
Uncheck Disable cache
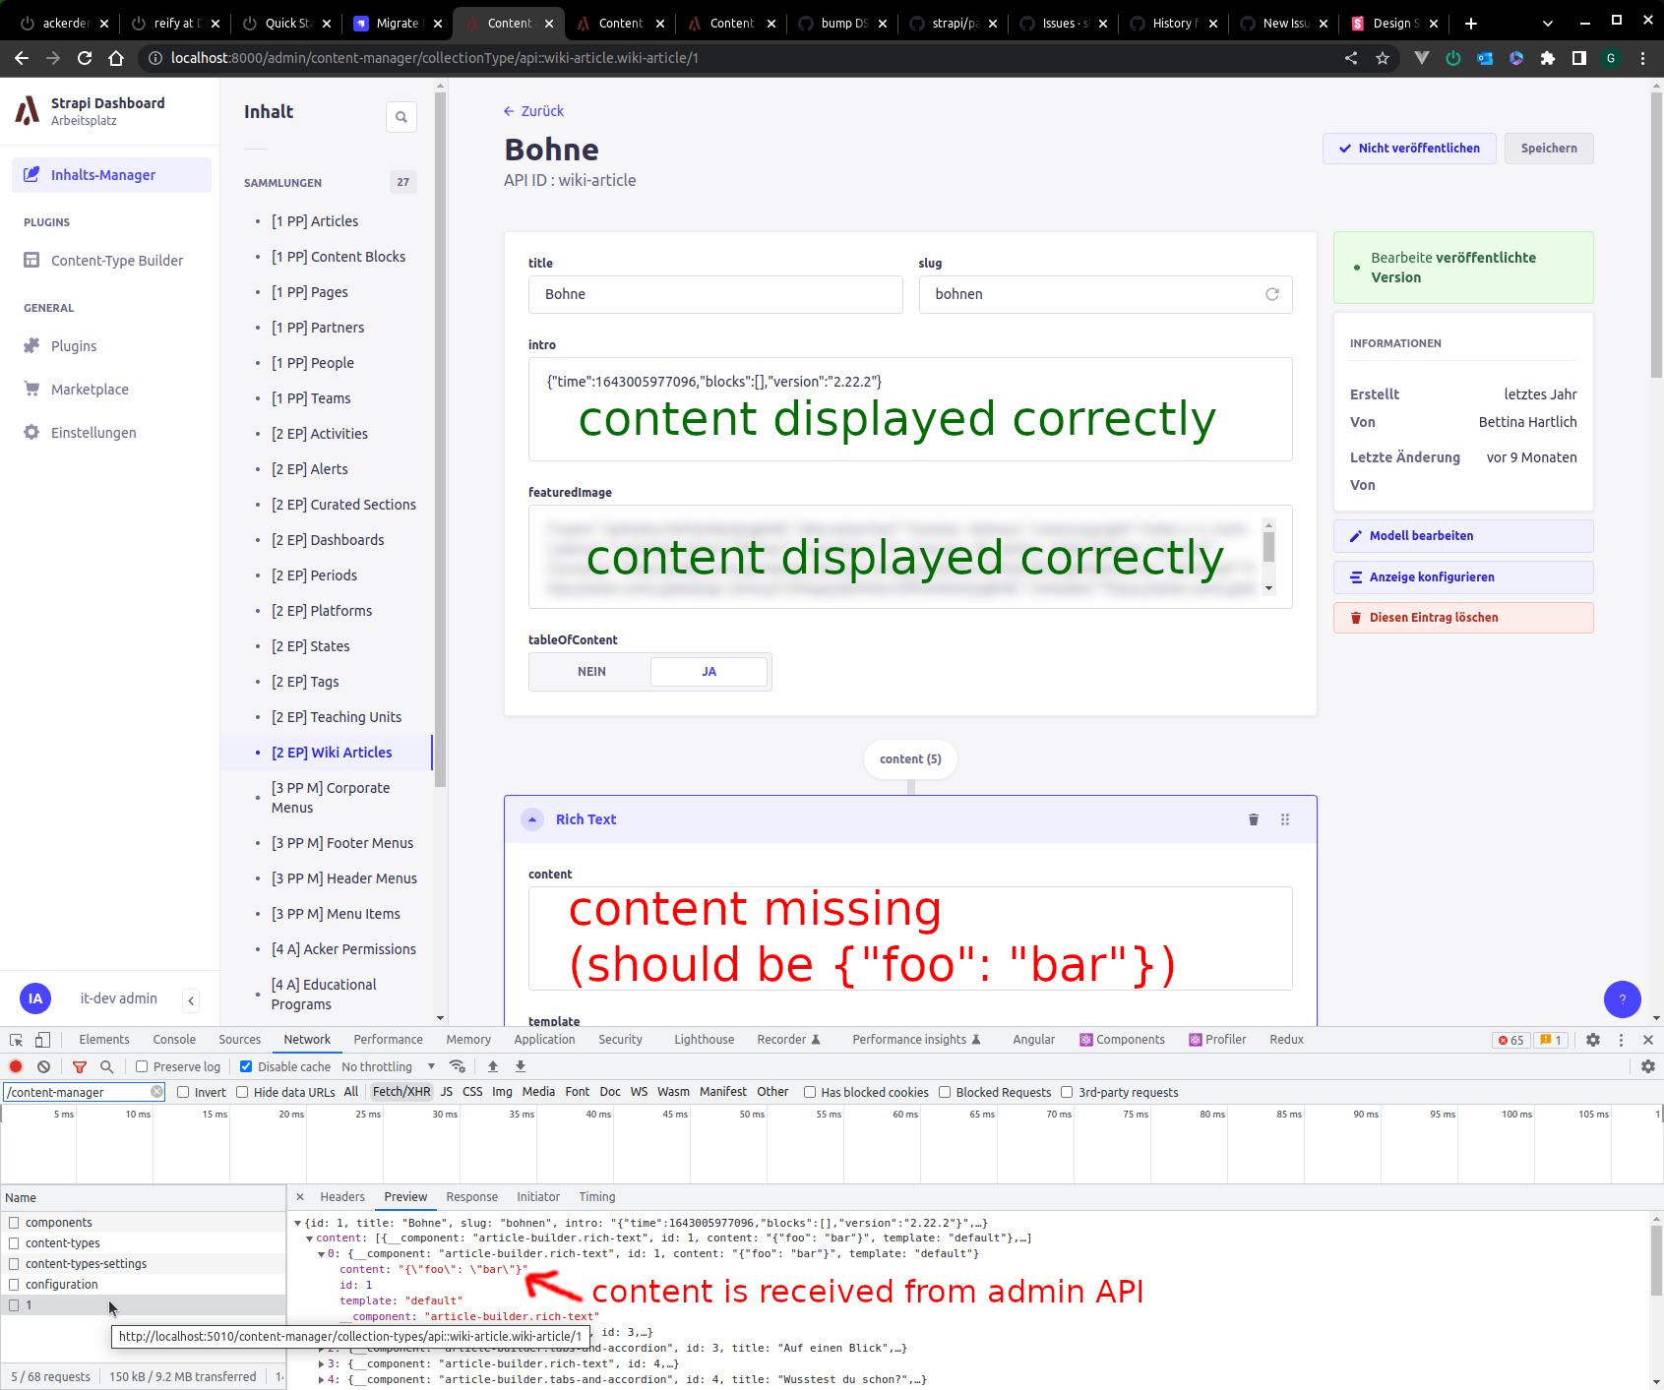(245, 1066)
